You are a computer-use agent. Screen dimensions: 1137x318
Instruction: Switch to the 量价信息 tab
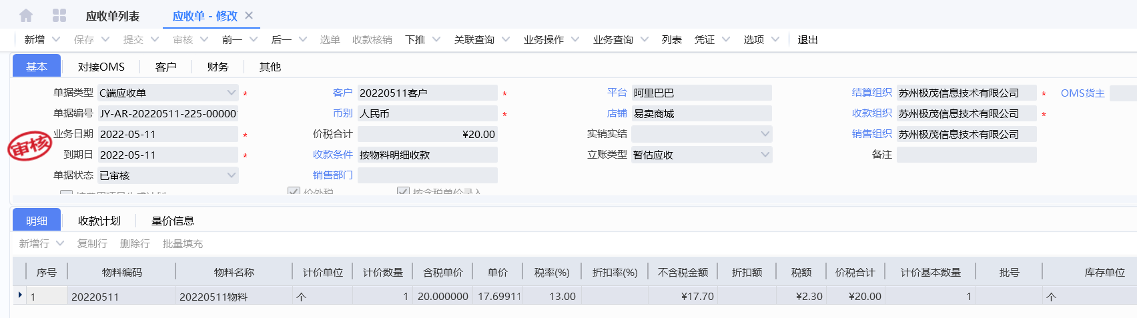click(x=173, y=221)
